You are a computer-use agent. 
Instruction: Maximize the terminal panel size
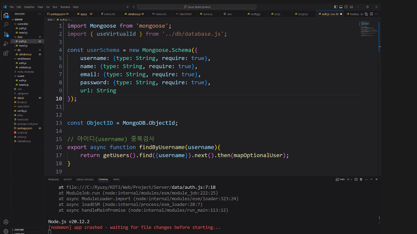(x=371, y=179)
